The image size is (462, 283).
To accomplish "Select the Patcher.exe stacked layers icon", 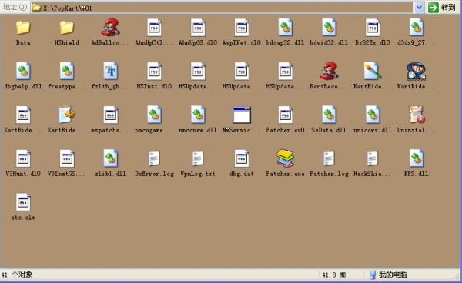I will (x=285, y=158).
